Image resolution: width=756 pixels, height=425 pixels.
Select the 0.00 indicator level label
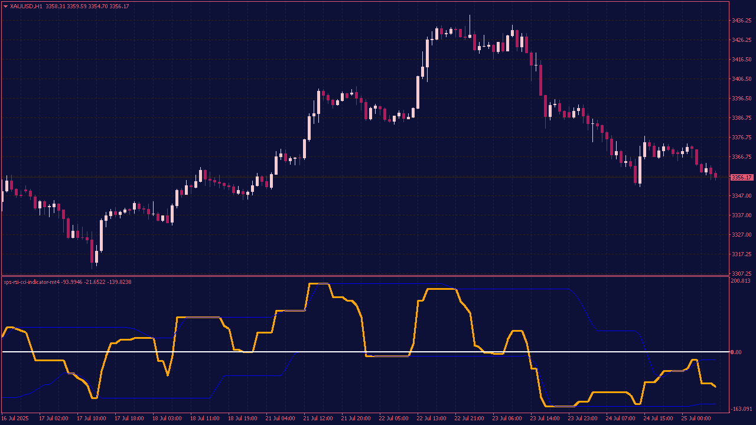736,352
